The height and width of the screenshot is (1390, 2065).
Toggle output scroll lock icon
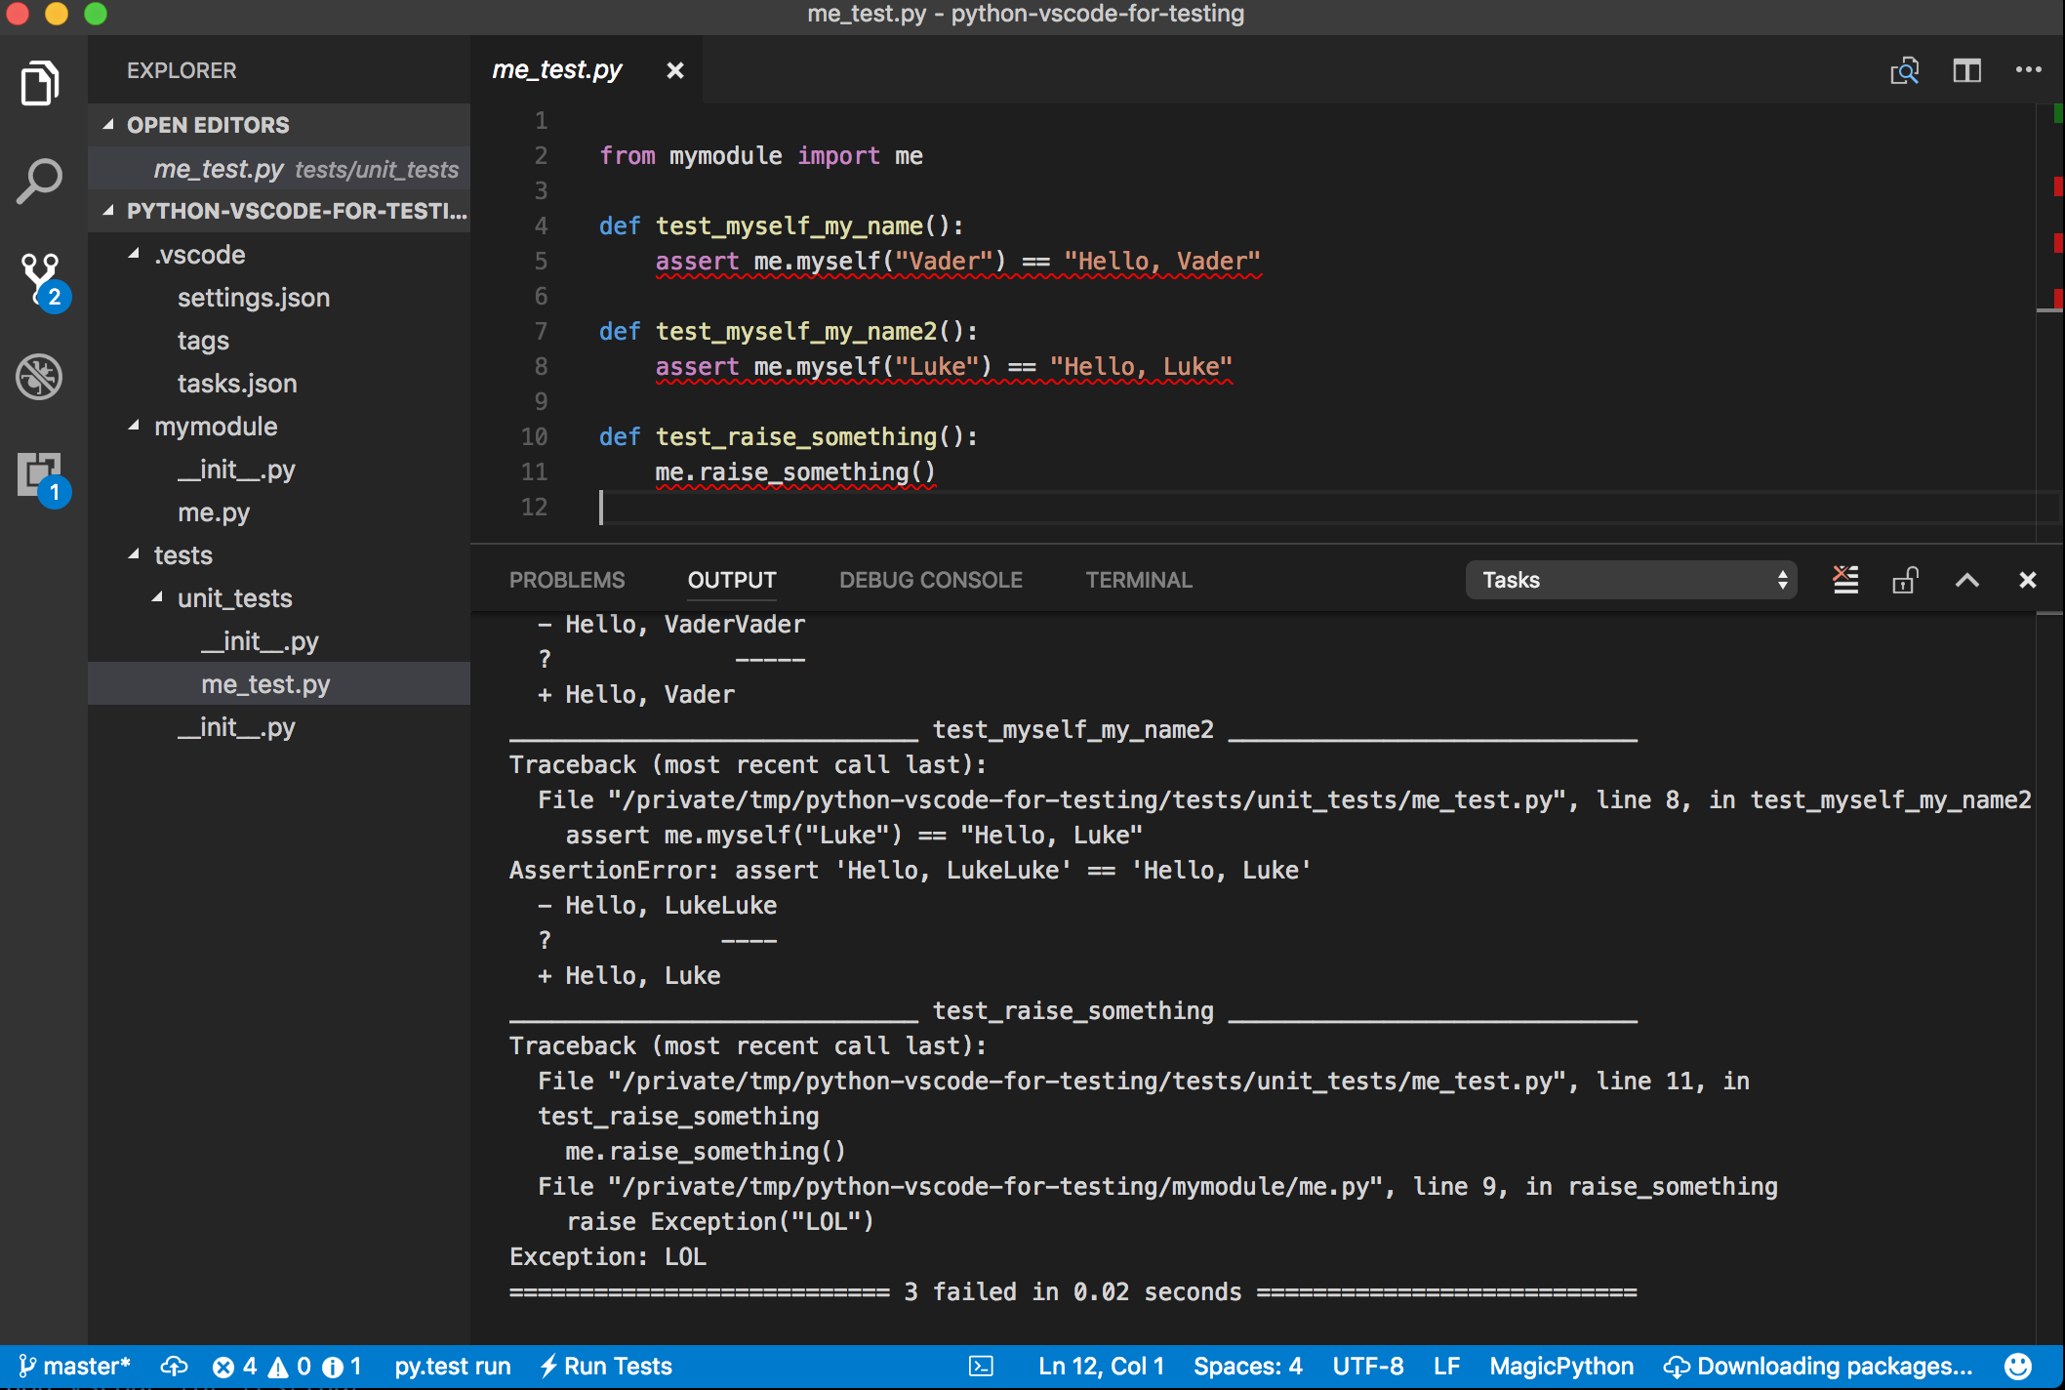coord(1905,580)
